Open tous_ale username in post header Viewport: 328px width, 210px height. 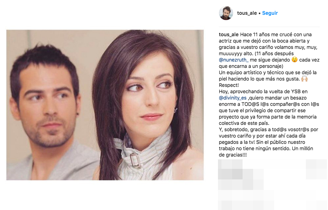(247, 13)
